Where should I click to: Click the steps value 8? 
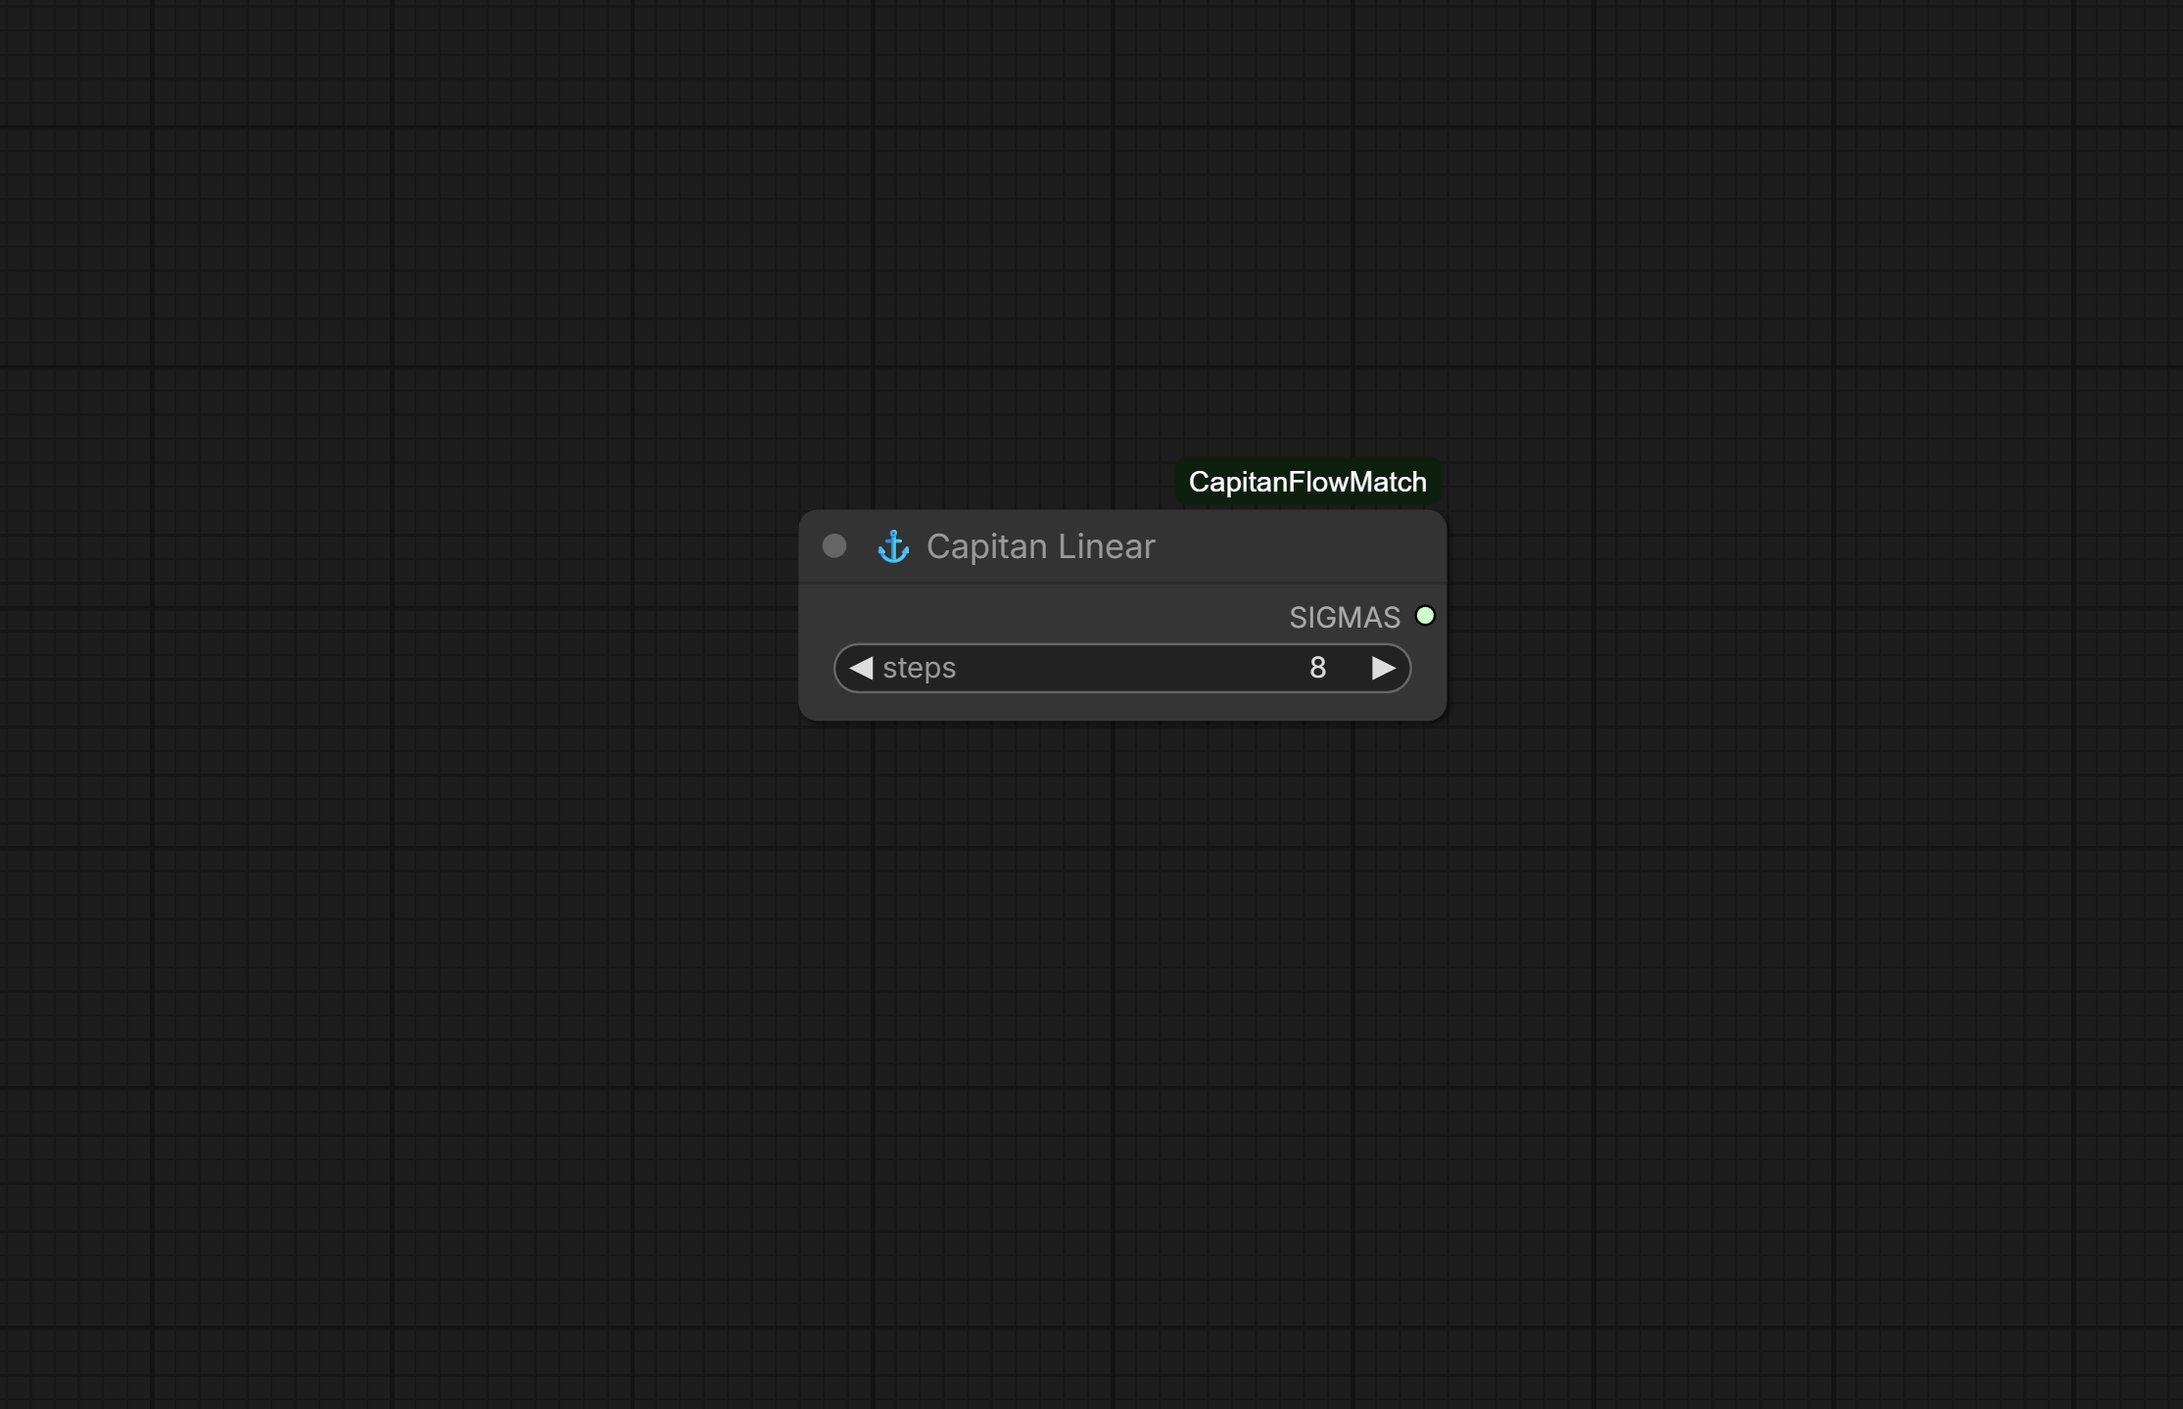pyautogui.click(x=1317, y=668)
